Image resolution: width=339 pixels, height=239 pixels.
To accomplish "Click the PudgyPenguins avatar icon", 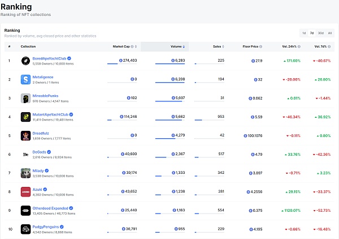I will tap(25, 229).
